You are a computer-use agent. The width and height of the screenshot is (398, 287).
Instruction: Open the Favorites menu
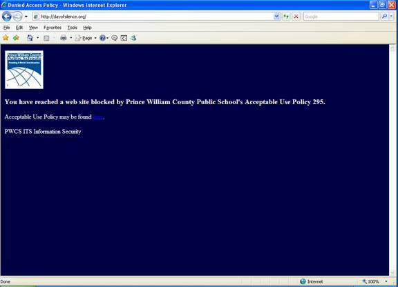tap(53, 28)
